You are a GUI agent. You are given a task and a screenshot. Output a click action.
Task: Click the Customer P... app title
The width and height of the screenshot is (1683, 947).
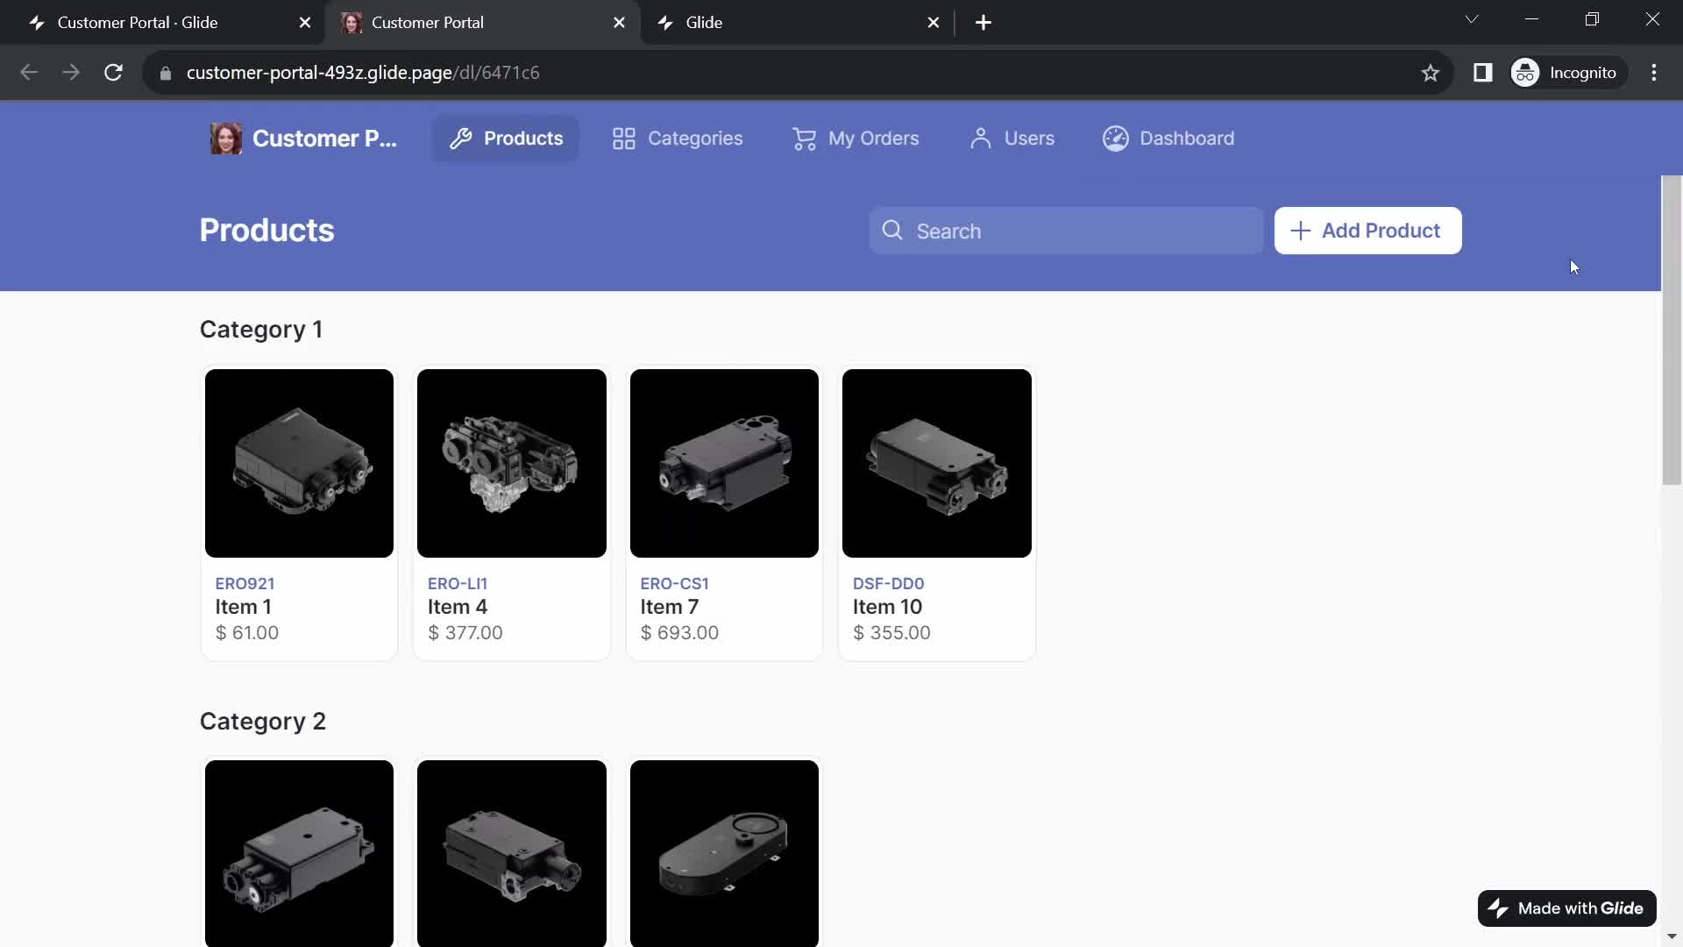pos(324,139)
